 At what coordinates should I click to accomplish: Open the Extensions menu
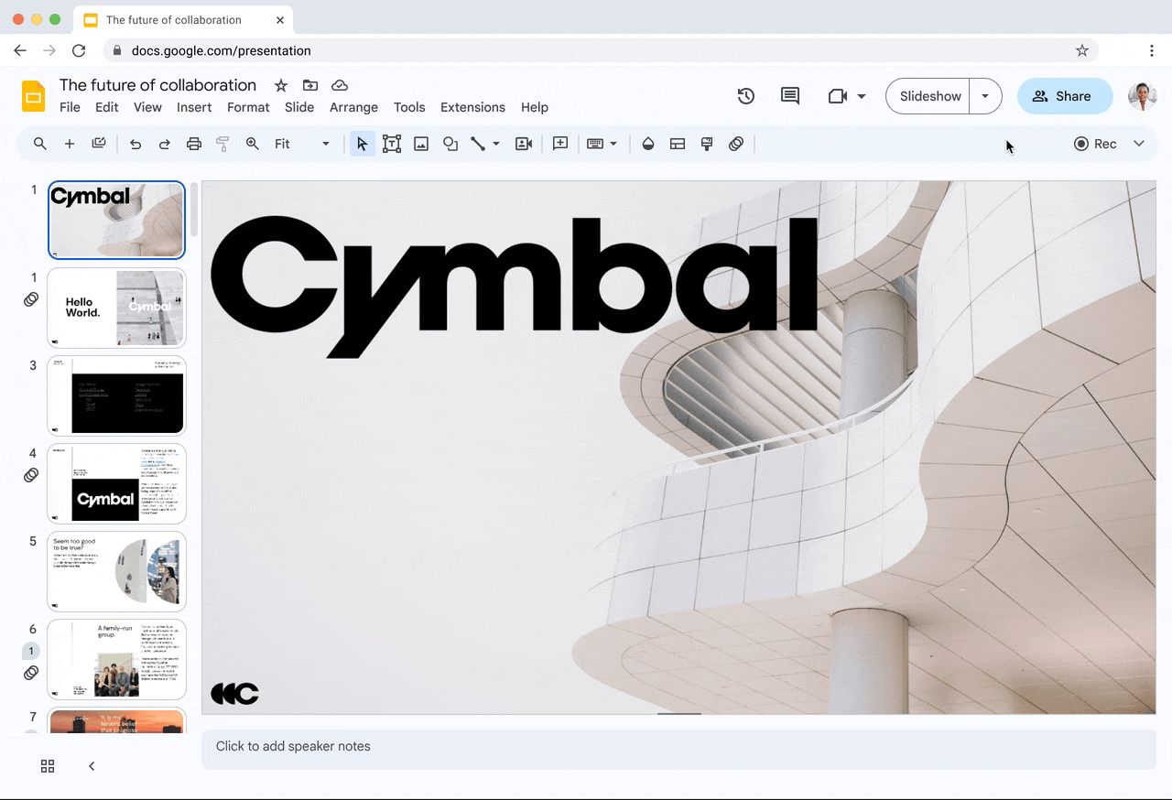point(472,107)
